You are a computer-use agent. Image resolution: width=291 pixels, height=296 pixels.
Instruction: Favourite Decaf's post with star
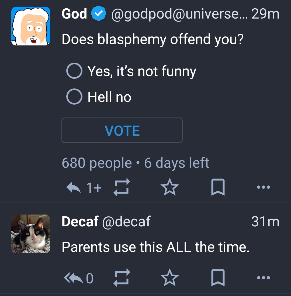[169, 278]
